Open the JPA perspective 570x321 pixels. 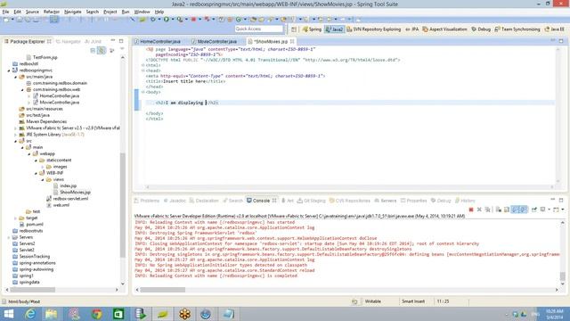[411, 29]
